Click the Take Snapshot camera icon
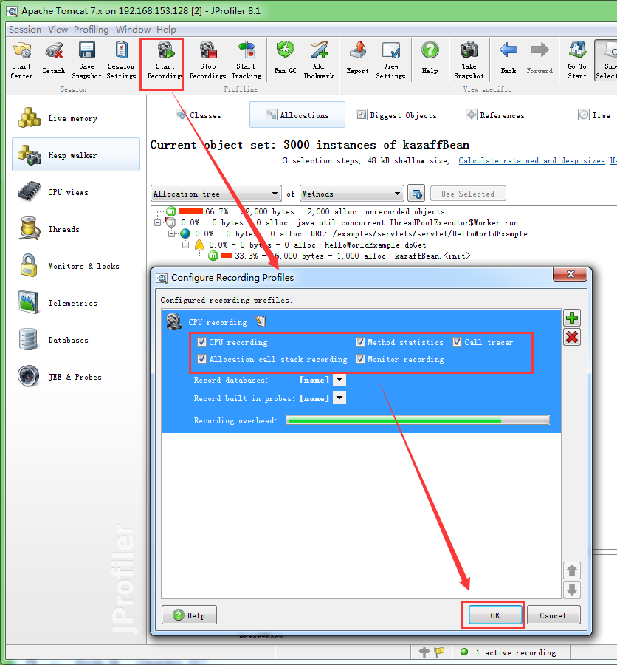Screen dimensions: 617x665 pos(469,61)
